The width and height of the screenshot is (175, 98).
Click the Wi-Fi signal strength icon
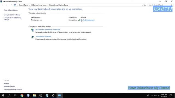tap(79, 20)
